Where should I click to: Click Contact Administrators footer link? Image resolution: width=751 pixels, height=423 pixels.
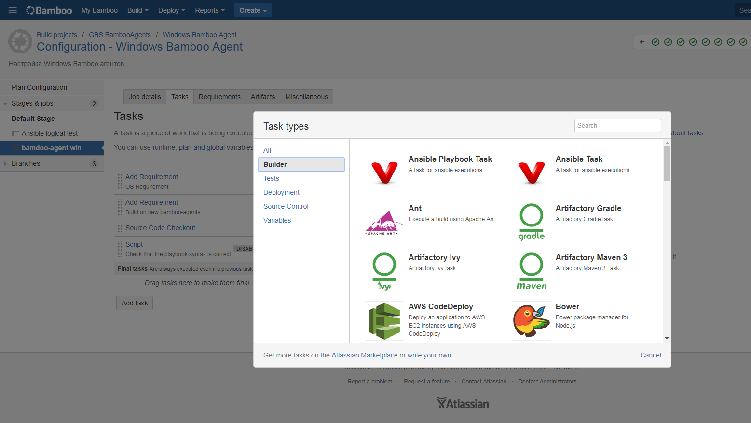click(x=547, y=382)
